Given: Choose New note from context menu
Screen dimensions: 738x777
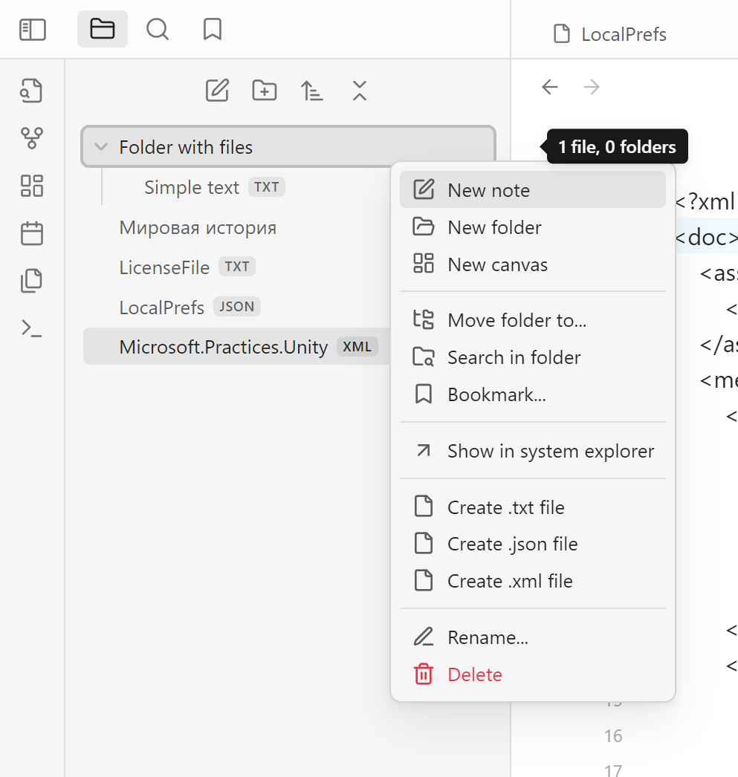Looking at the screenshot, I should pos(532,189).
